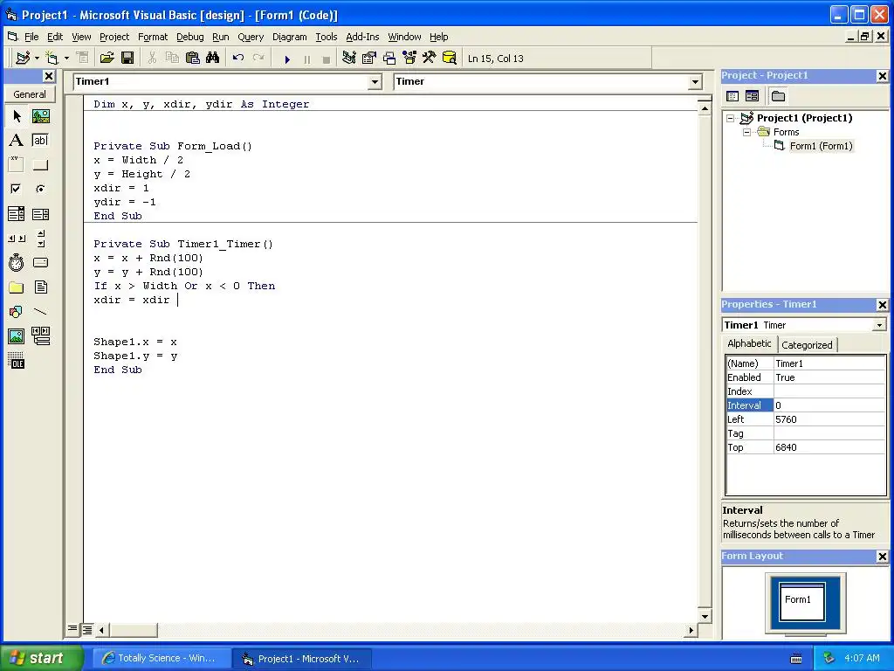Viewport: 894px width, 671px height.
Task: Open the Project Explorer toolbar icon
Action: (349, 59)
